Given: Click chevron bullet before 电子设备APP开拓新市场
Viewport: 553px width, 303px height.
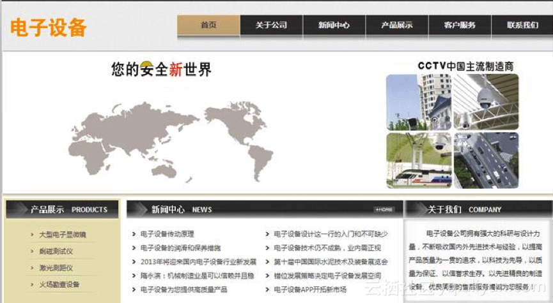Looking at the screenshot, I should pyautogui.click(x=267, y=290).
